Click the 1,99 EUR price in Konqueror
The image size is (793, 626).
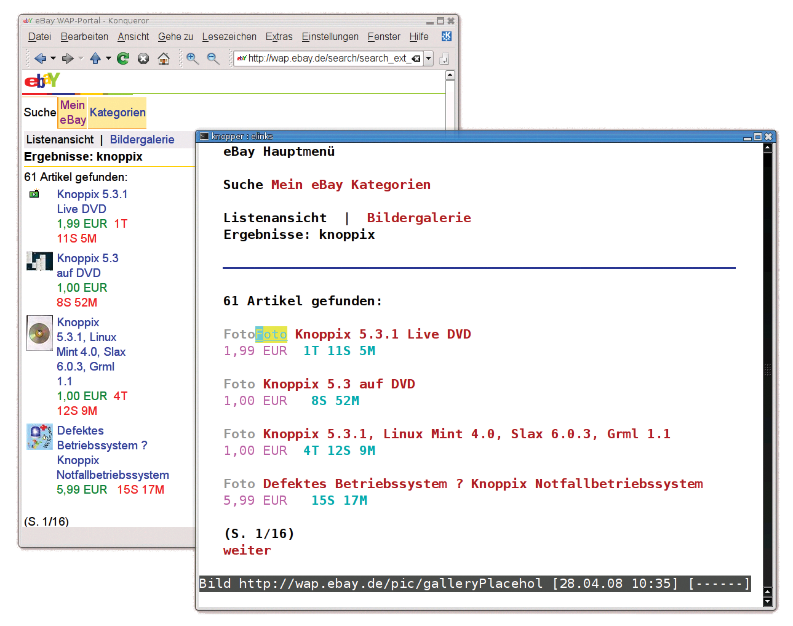coord(82,223)
